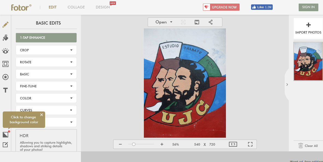Click the Facebook Like button

point(262,7)
